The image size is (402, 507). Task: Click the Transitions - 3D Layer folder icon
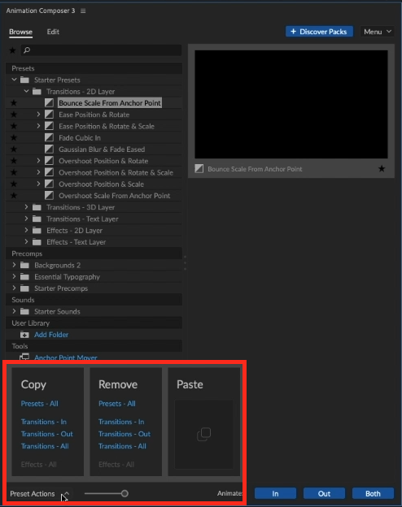(x=37, y=207)
